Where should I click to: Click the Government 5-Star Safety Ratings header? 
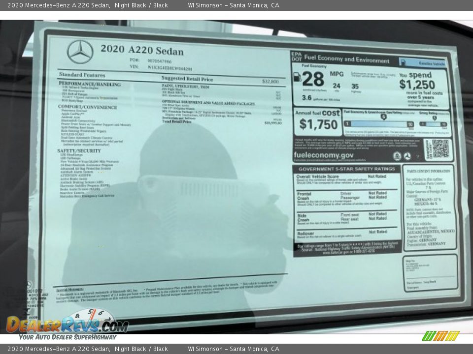point(347,169)
